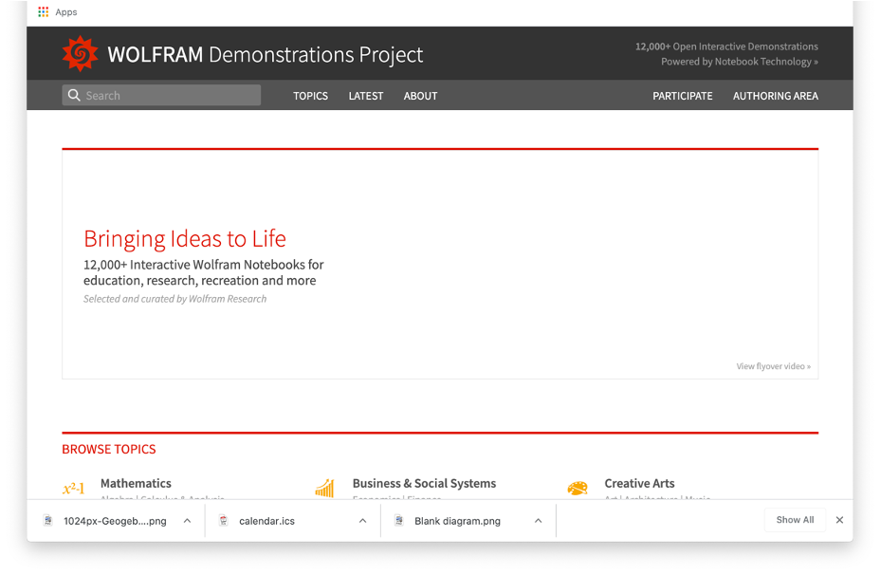Open the ABOUT menu item
Image resolution: width=880 pixels, height=575 pixels.
[x=420, y=96]
